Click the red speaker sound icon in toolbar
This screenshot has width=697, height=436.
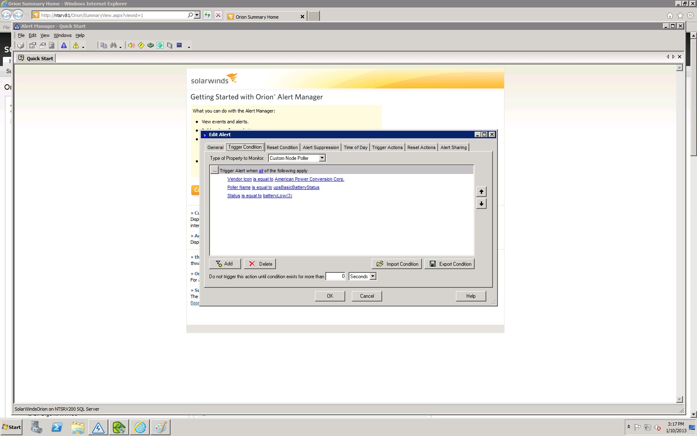[x=132, y=46]
